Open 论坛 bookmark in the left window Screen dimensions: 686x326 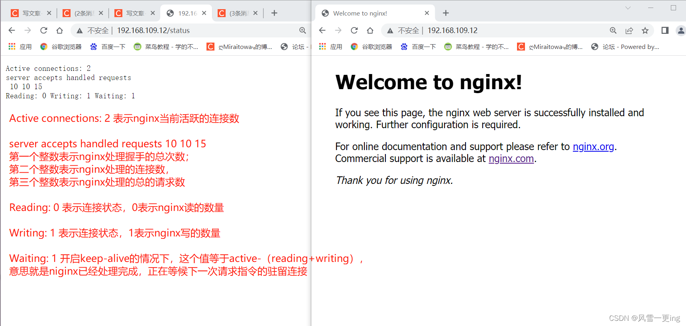click(295, 47)
